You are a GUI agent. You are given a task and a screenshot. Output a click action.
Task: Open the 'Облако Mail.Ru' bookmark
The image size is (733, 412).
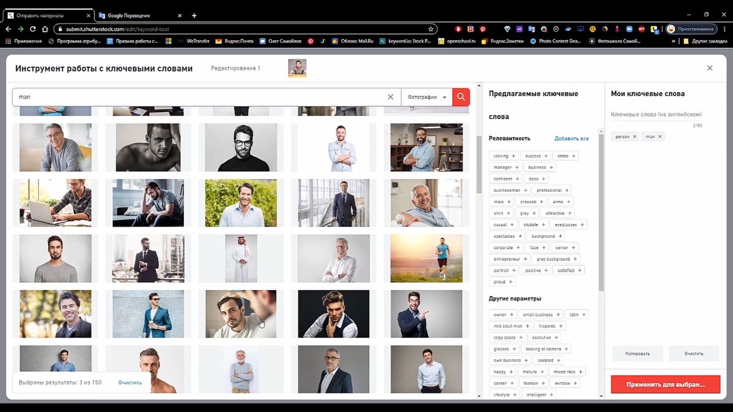coord(352,41)
